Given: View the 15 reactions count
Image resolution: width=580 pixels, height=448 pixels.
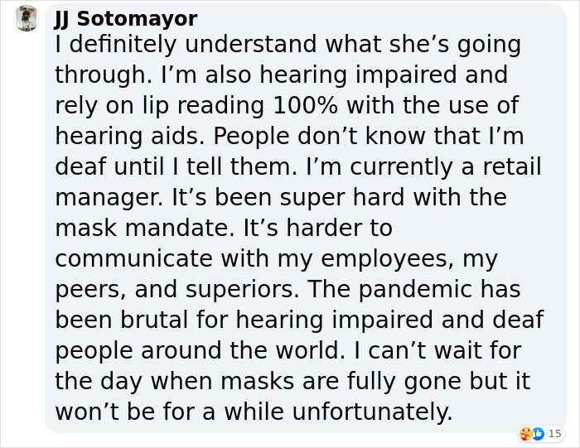Looking at the screenshot, I should pos(554,433).
